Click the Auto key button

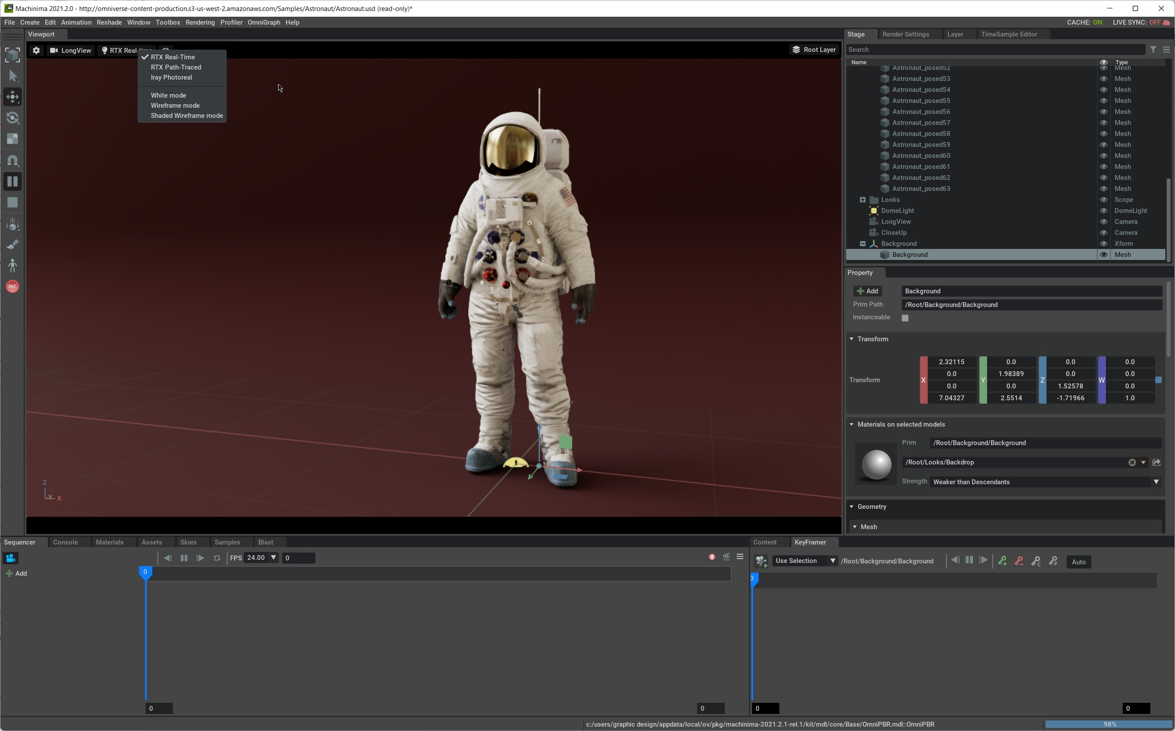click(x=1079, y=562)
